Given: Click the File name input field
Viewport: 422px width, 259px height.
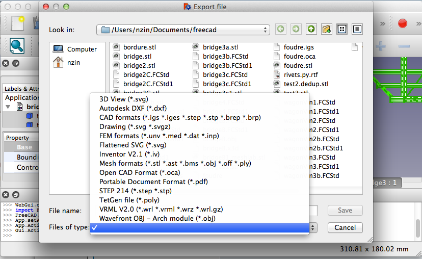Looking at the screenshot, I should 204,211.
